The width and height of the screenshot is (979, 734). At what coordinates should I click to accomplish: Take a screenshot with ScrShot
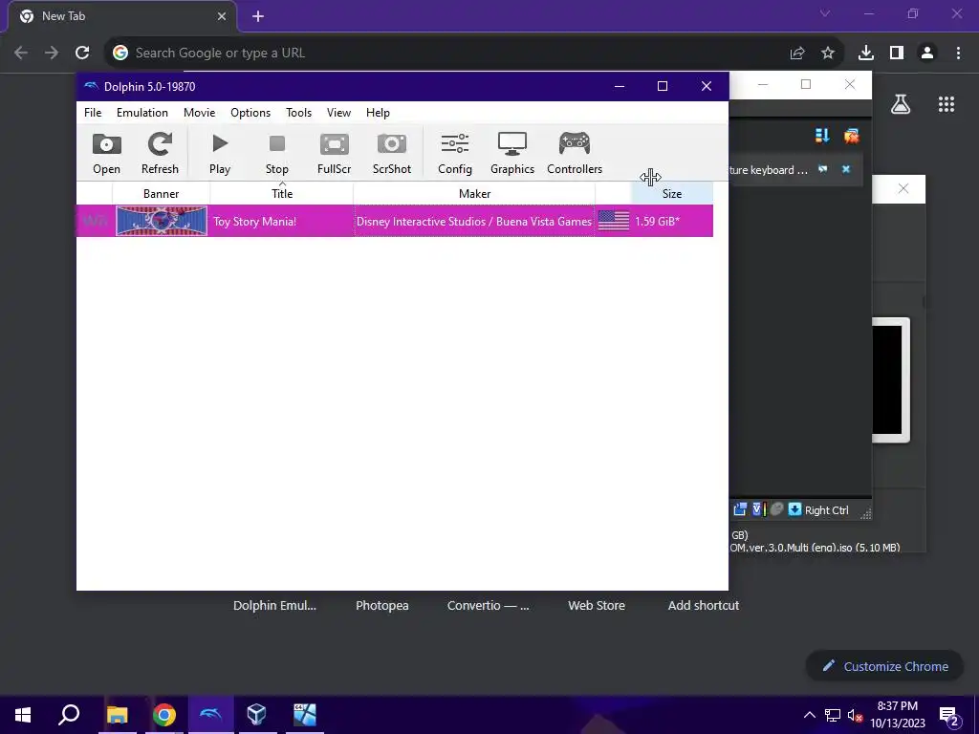(x=391, y=153)
